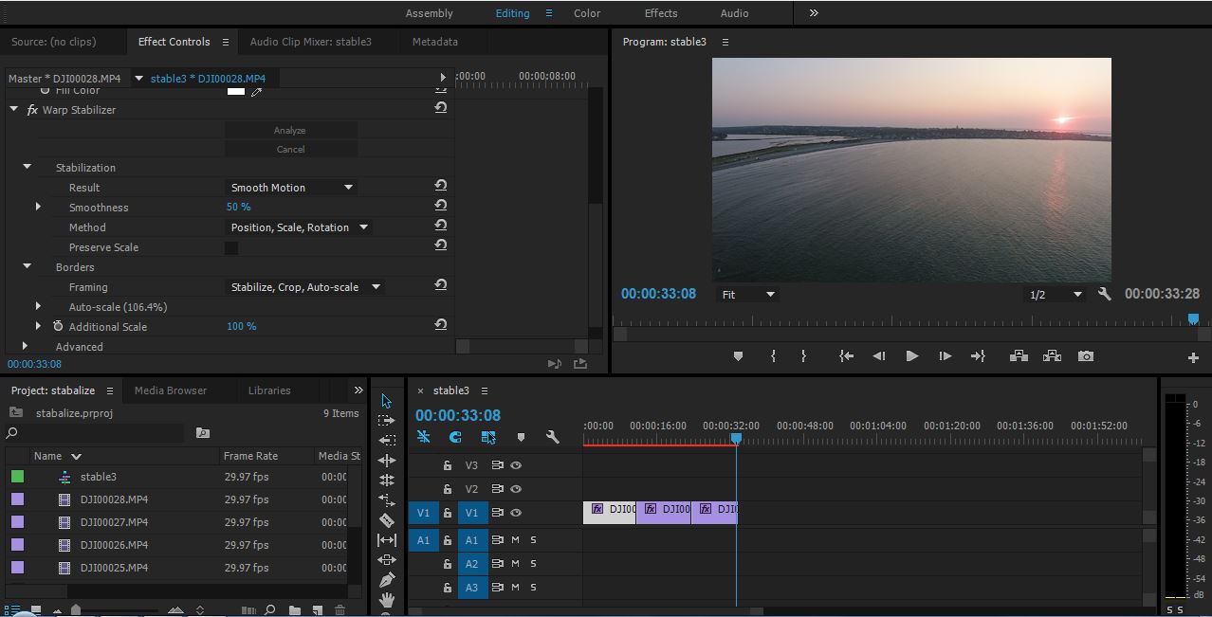1212x617 pixels.
Task: Toggle Snap in the timeline
Action: point(455,437)
